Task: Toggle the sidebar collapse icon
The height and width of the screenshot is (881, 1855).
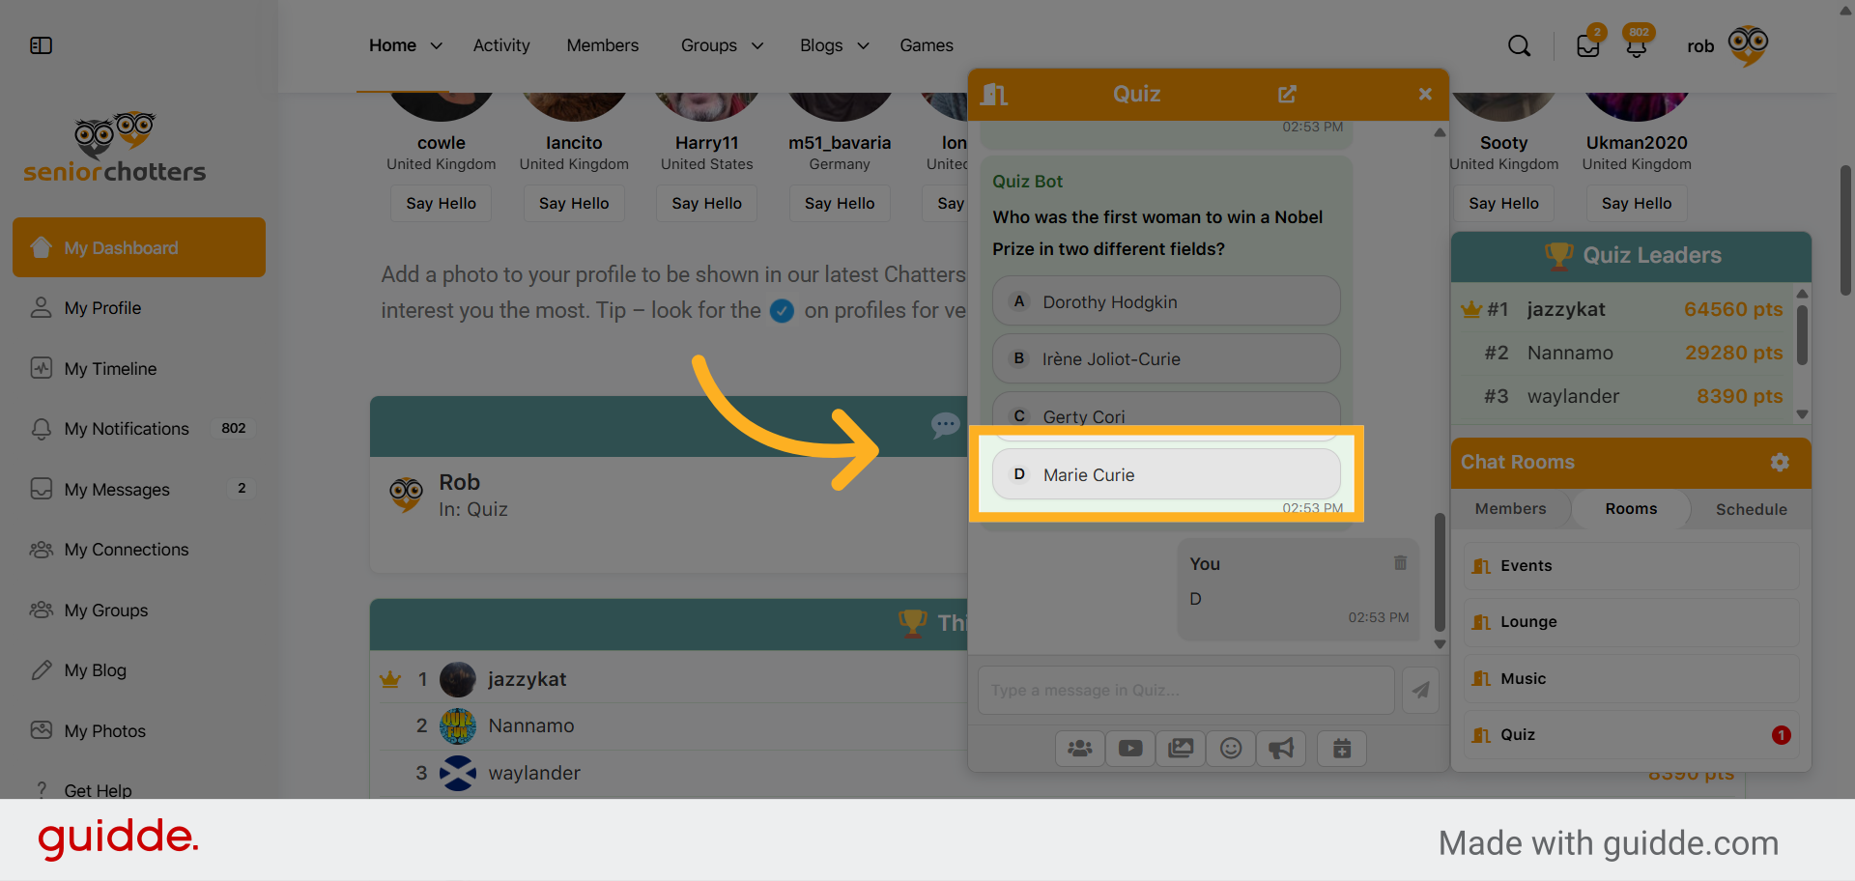Action: [x=41, y=45]
